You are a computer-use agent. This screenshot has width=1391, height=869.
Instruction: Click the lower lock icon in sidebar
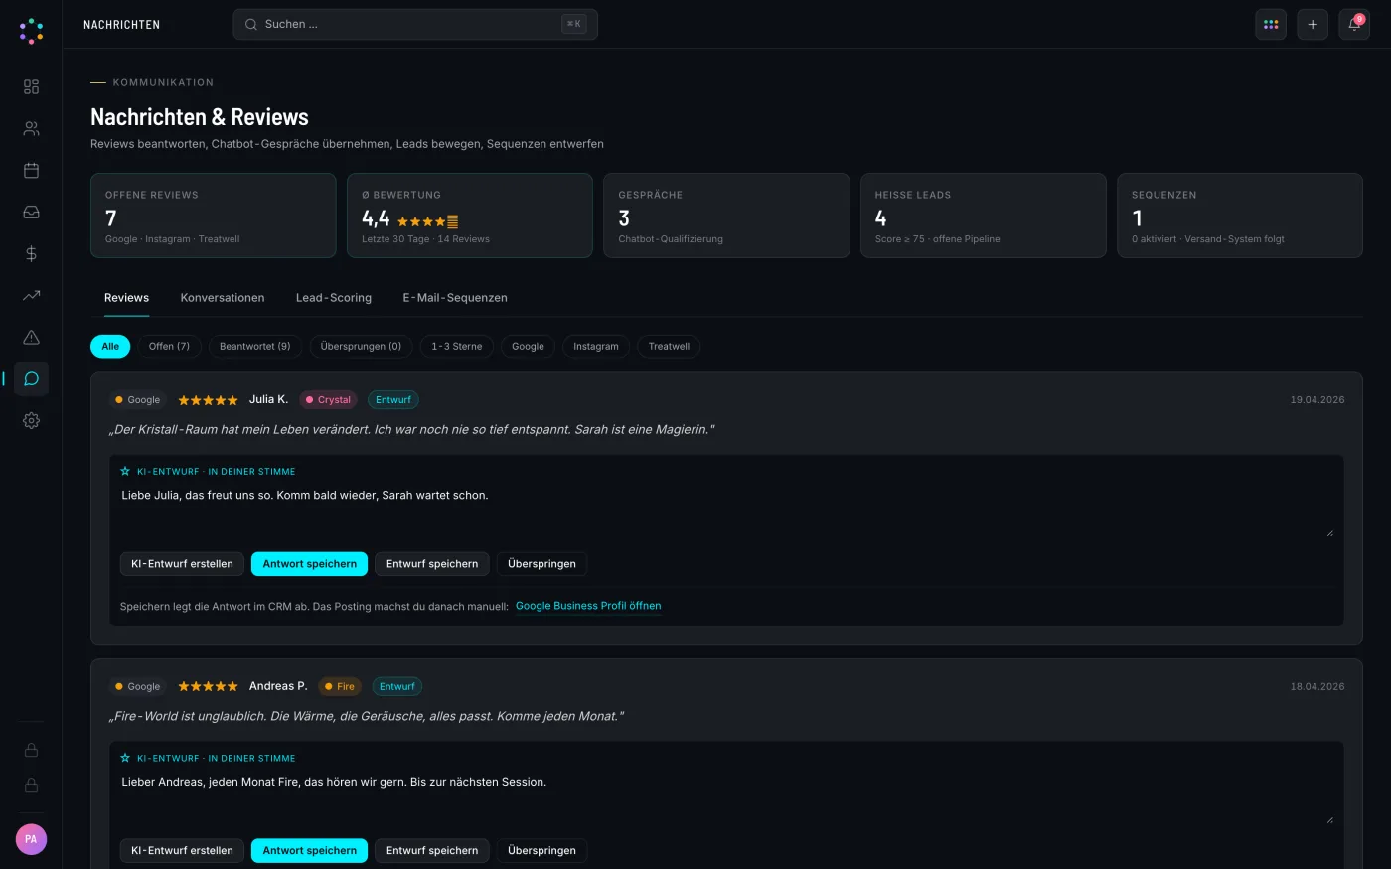31,785
